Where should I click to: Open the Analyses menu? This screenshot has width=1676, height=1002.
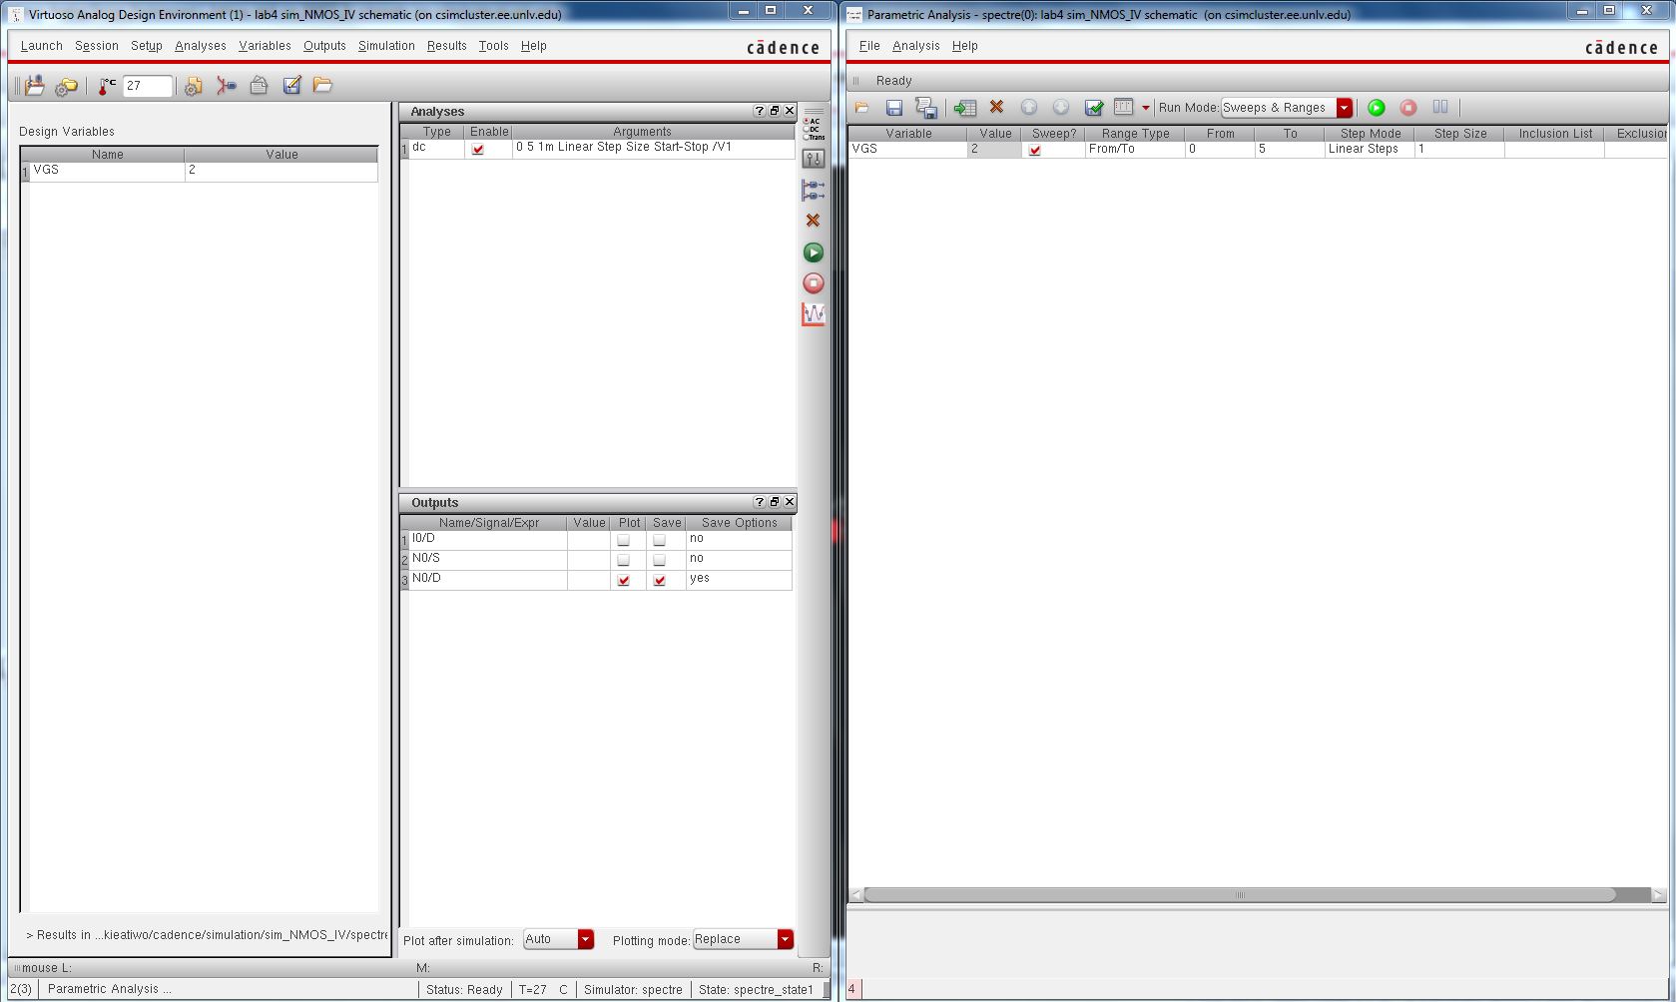[x=201, y=46]
